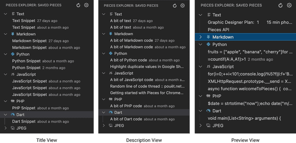Click JS icon in Title View

coord(13,74)
